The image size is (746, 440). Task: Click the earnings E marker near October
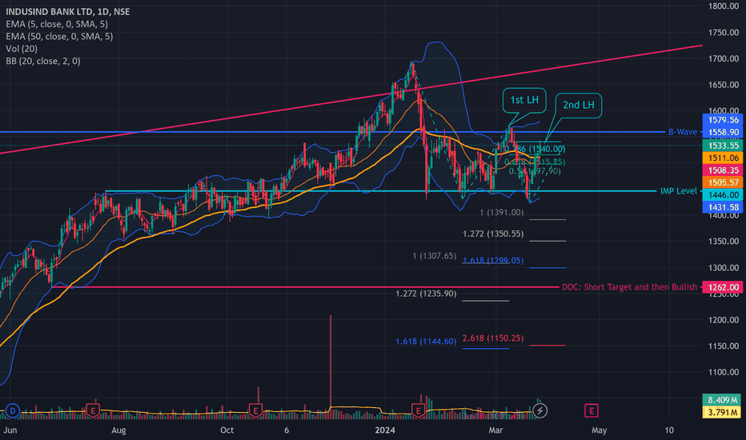255,410
